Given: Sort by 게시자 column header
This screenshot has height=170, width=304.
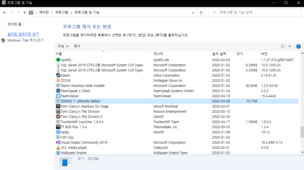Looking at the screenshot, I should [181, 53].
